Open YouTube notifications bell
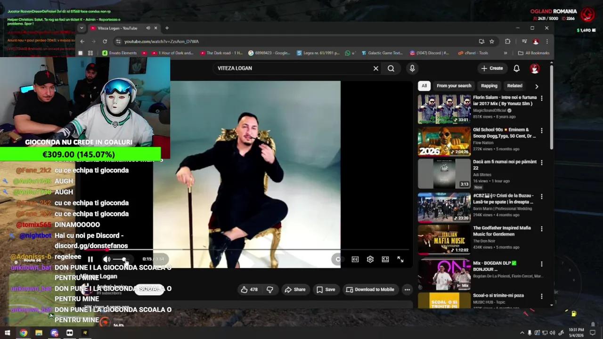The image size is (603, 339). tap(516, 68)
